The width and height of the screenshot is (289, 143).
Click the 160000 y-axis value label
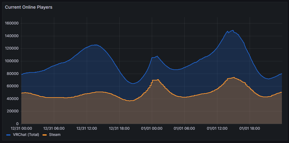12,23
